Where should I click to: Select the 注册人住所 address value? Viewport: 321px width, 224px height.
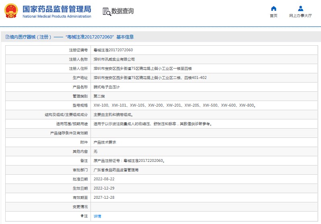click(143, 69)
